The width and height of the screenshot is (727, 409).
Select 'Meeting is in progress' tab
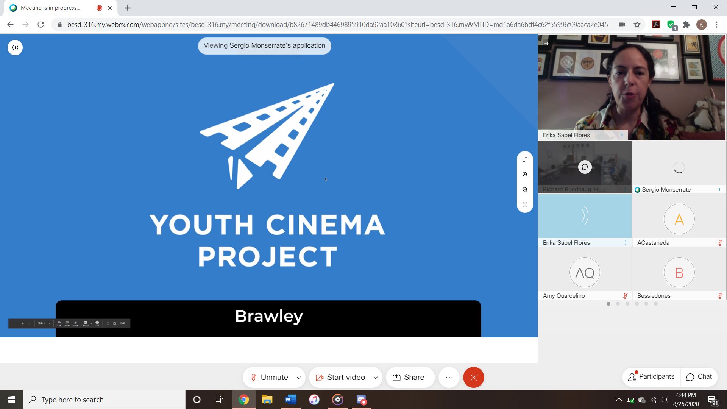pos(61,8)
